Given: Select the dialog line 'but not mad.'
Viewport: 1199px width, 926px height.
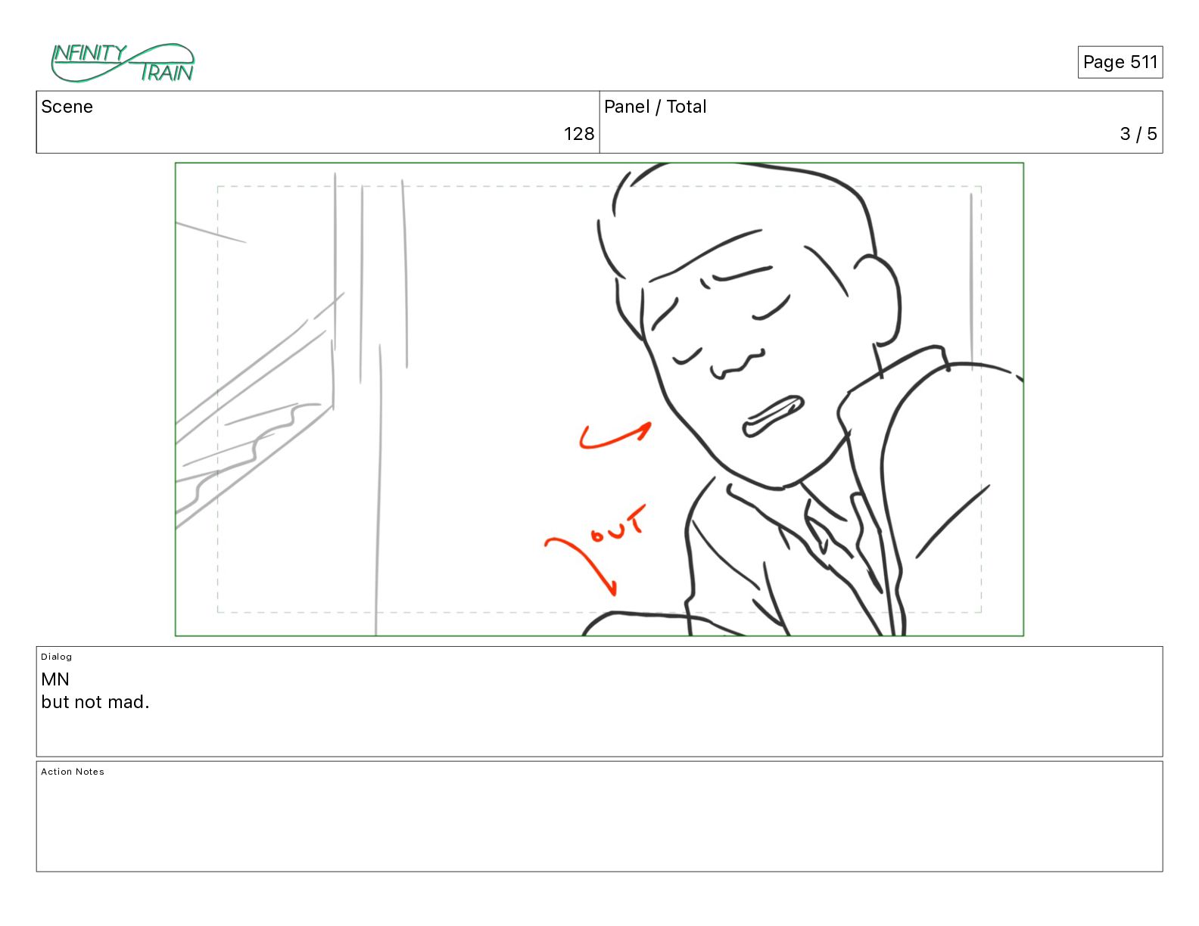Looking at the screenshot, I should tap(95, 702).
